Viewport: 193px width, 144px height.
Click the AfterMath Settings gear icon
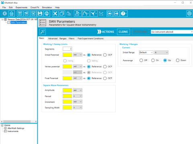click(x=5, y=128)
